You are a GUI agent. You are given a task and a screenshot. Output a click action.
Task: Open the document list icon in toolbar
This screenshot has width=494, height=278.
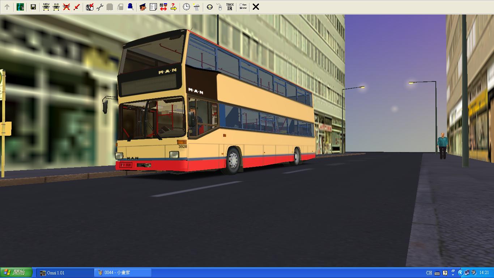153,7
